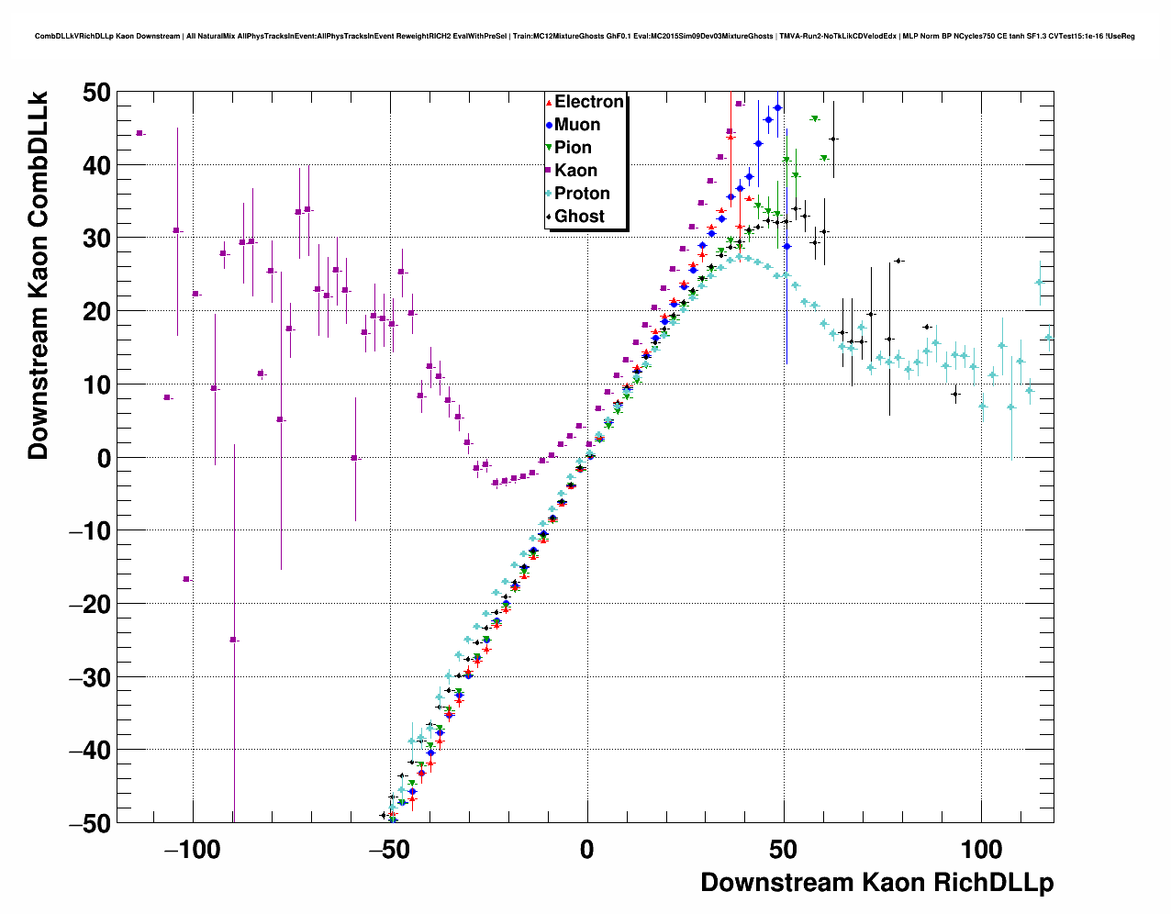Image resolution: width=1171 pixels, height=914 pixels.
Task: Click the cyan Proton cross legend marker
Action: 549,194
